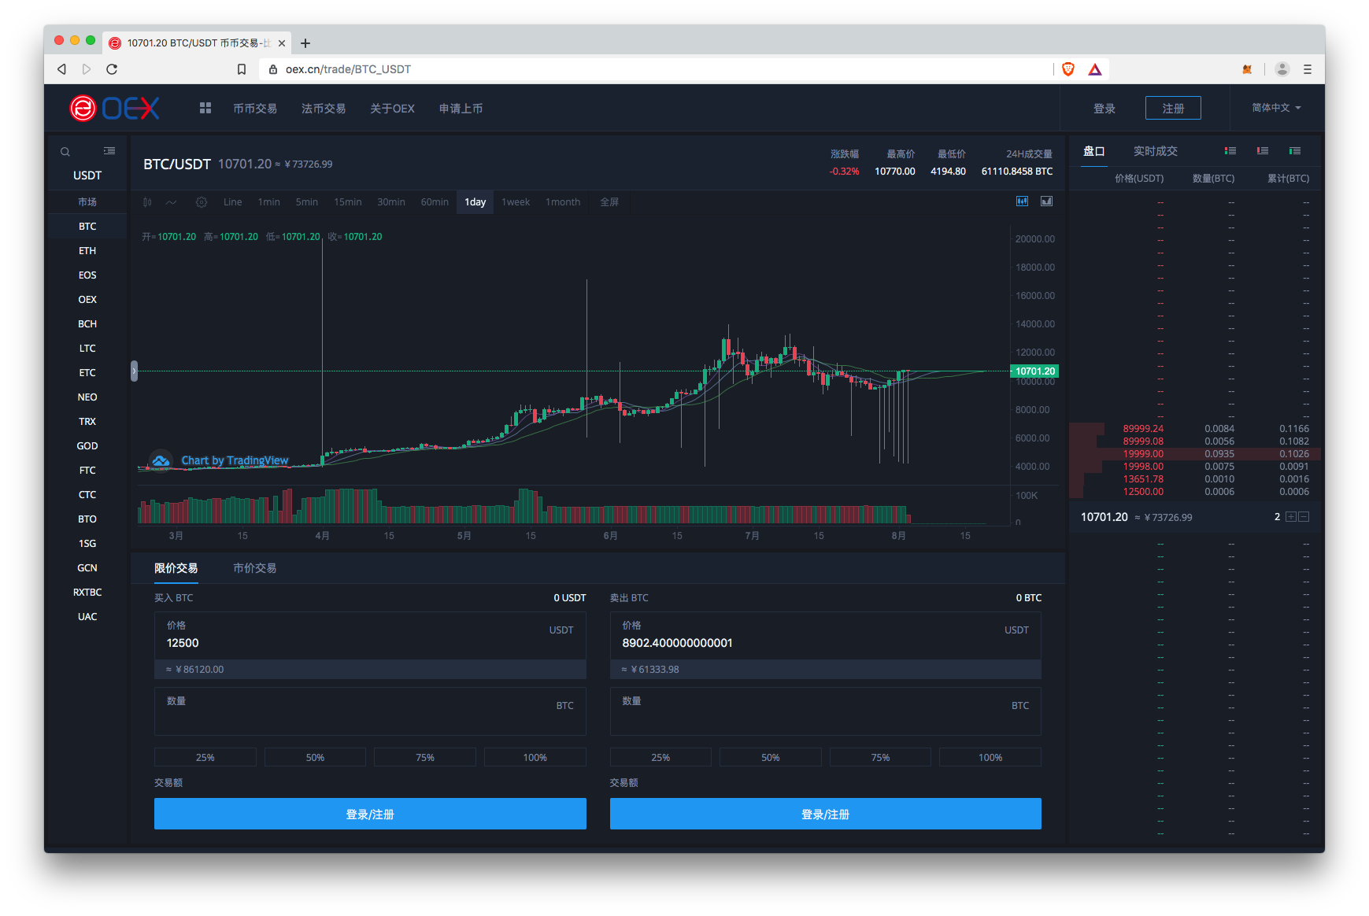Set sell amount to 75%

tap(880, 757)
